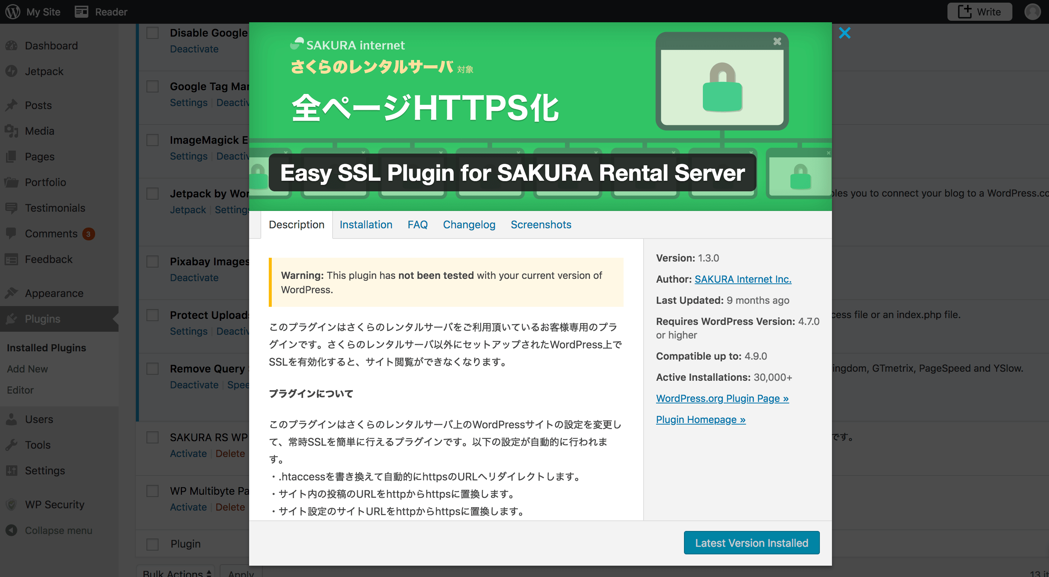Check the SAKURA RS WP plugin checkbox

tap(153, 437)
